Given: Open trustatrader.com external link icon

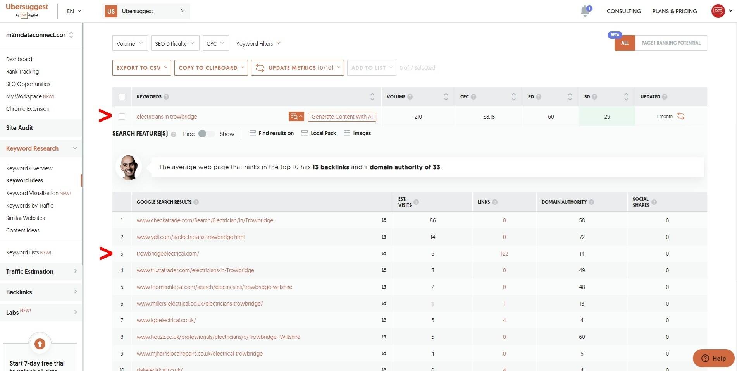Looking at the screenshot, I should tap(384, 270).
